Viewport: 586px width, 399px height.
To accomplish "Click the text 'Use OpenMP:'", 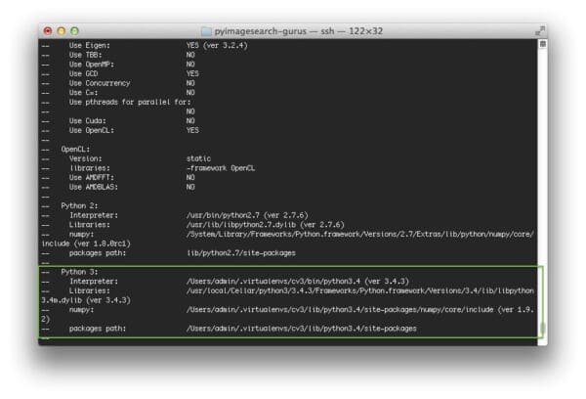I will pos(92,65).
